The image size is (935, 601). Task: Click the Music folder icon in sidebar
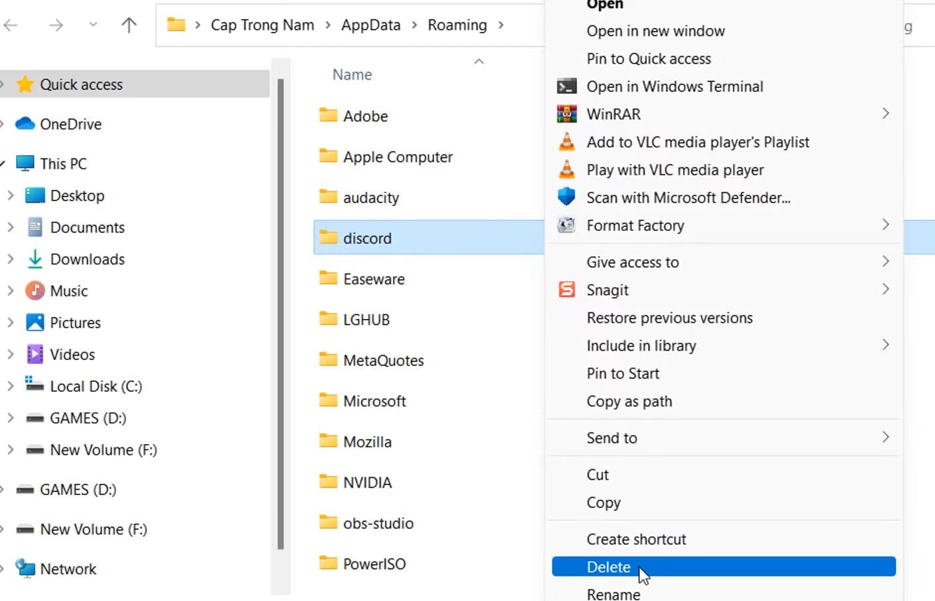click(x=34, y=291)
